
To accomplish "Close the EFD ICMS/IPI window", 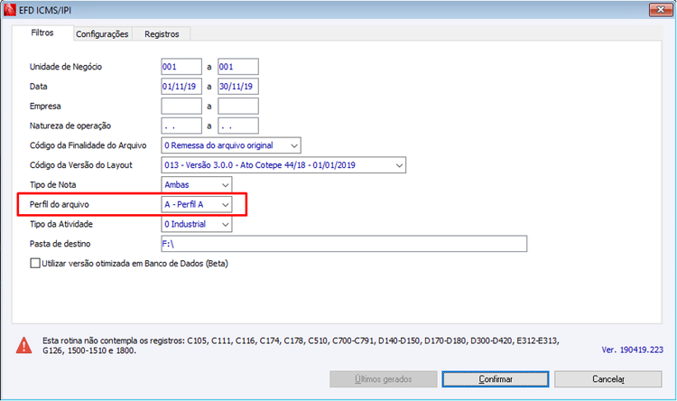I will 661,10.
